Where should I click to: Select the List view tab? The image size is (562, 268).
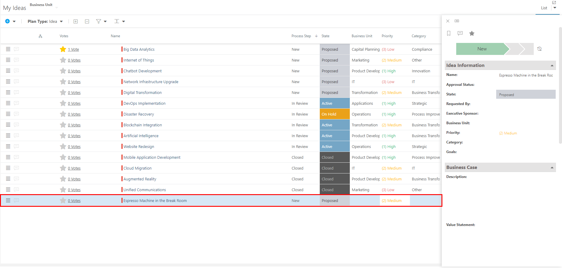[x=544, y=8]
